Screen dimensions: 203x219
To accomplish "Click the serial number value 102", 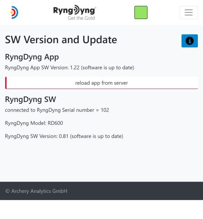I will click(x=105, y=110).
